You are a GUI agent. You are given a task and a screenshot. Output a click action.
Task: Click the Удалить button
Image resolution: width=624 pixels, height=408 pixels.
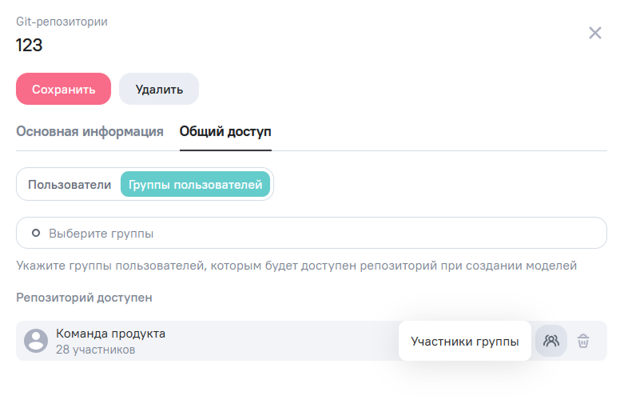159,89
